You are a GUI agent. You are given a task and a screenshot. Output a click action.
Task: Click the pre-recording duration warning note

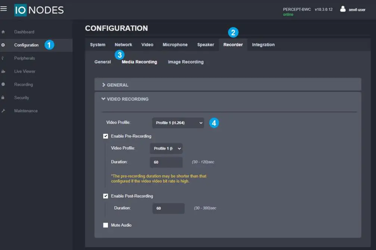pos(159,179)
